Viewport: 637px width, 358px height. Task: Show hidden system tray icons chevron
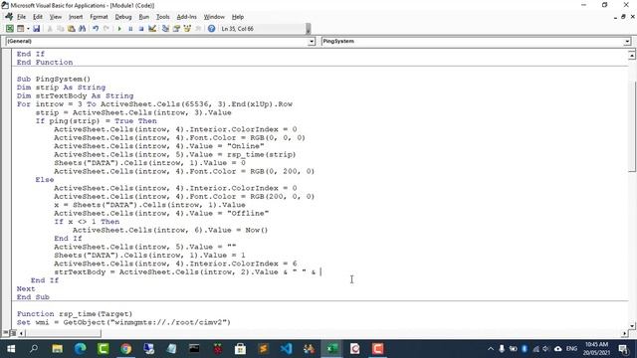(x=491, y=349)
